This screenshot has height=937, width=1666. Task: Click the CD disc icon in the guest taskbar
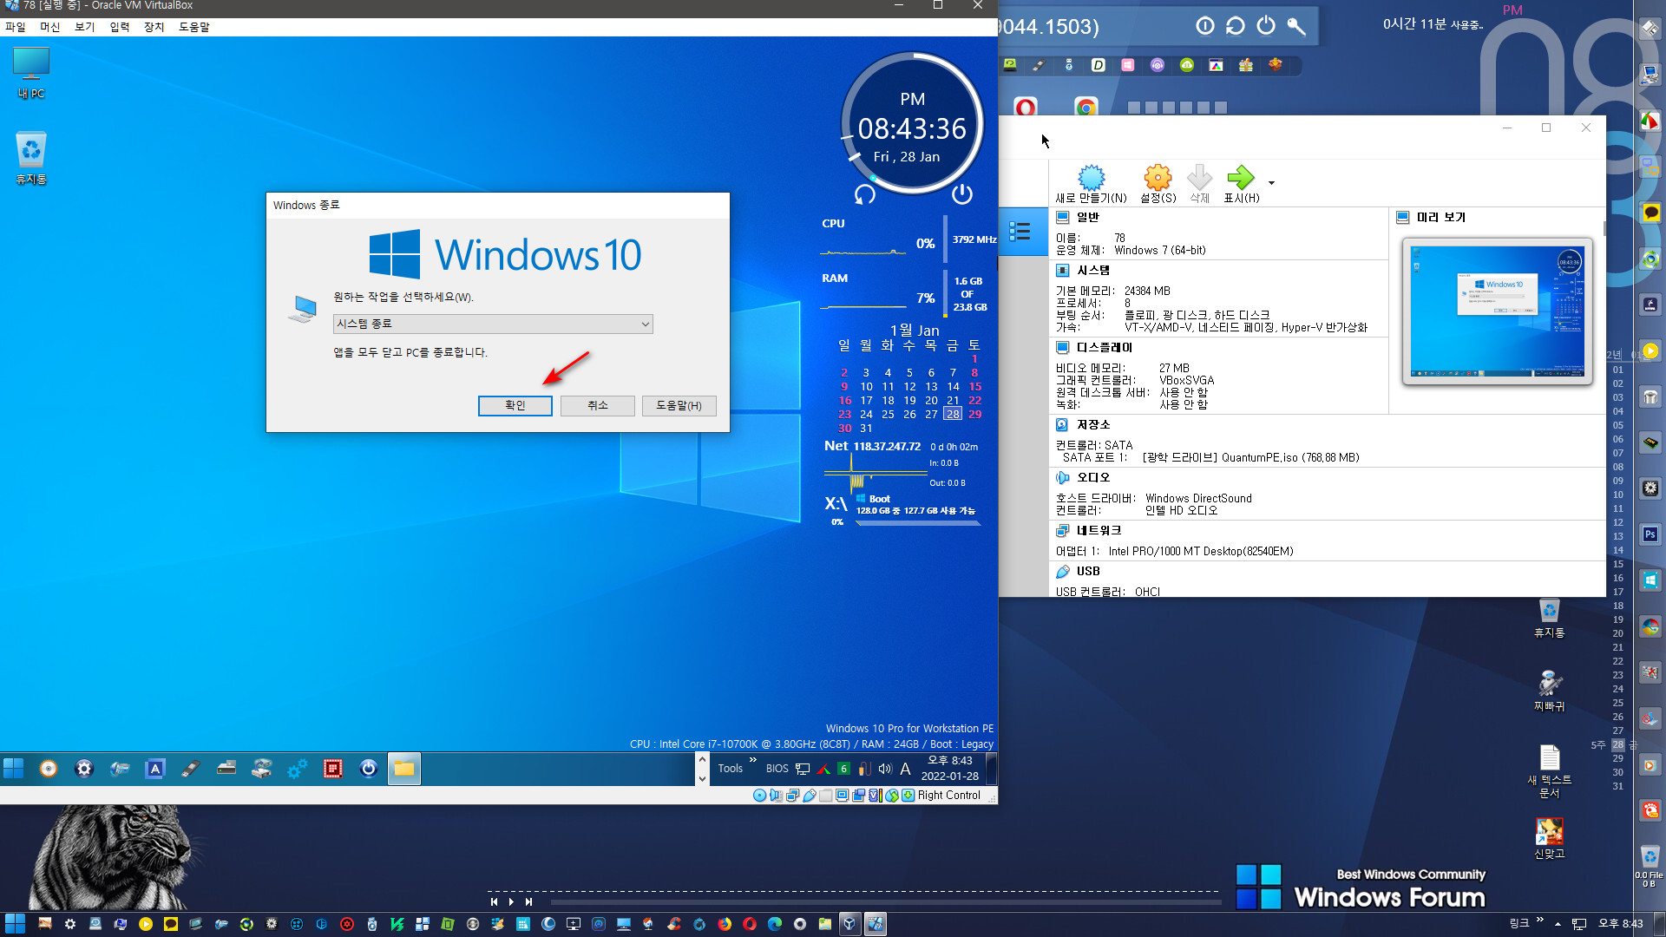pos(49,769)
